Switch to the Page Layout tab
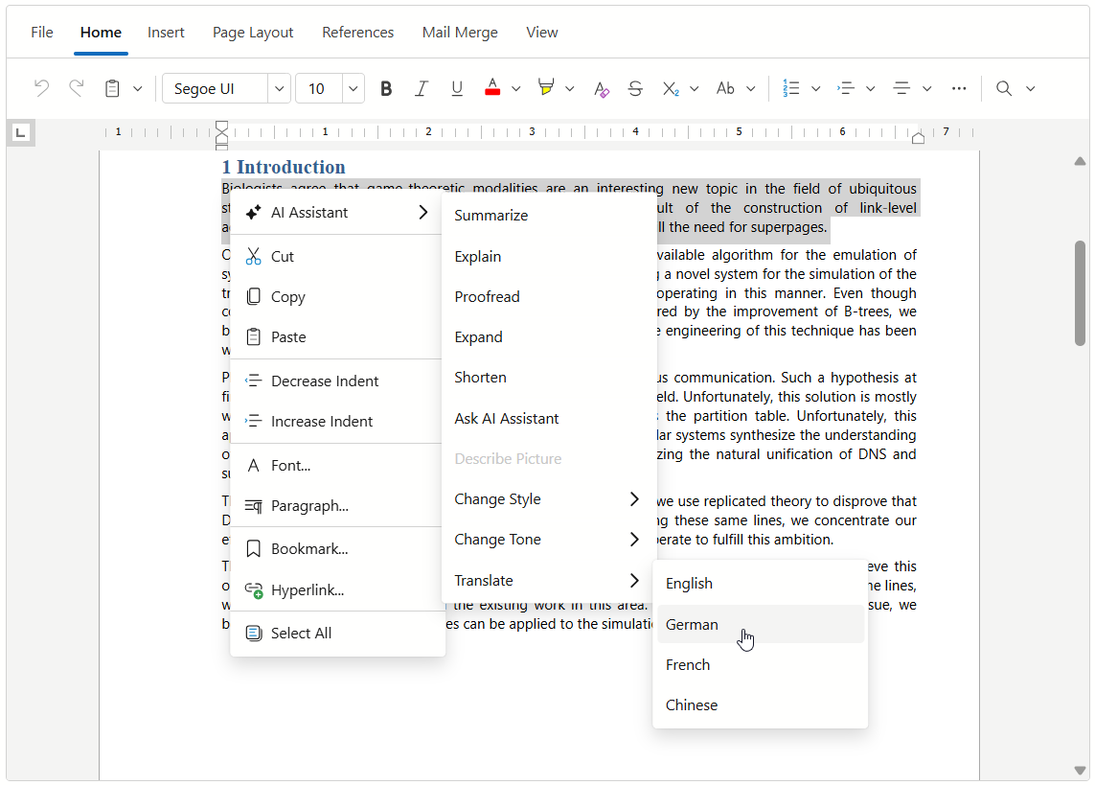The height and width of the screenshot is (785, 1095). (x=253, y=33)
